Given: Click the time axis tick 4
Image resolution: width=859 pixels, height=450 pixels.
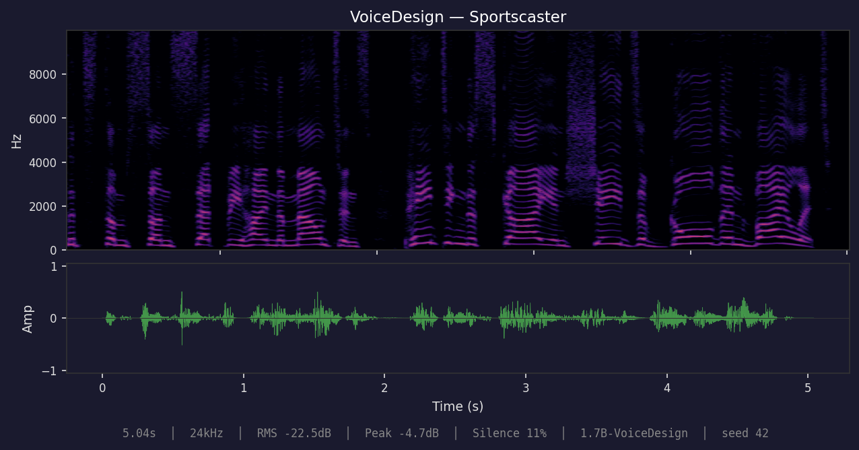Looking at the screenshot, I should click(x=667, y=387).
